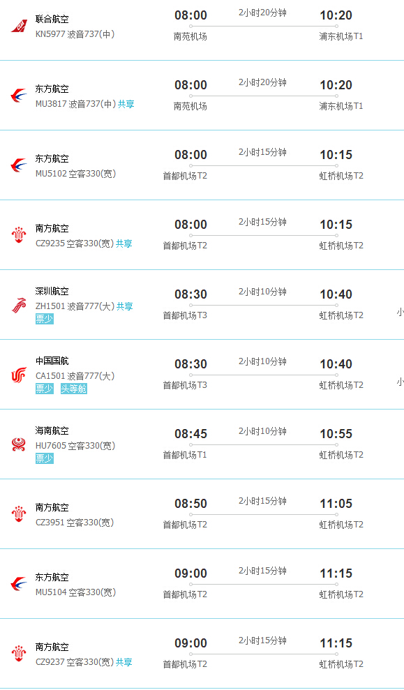Click the Hainan Airlines logo beside HU7605
The image size is (404, 690).
pyautogui.click(x=19, y=444)
